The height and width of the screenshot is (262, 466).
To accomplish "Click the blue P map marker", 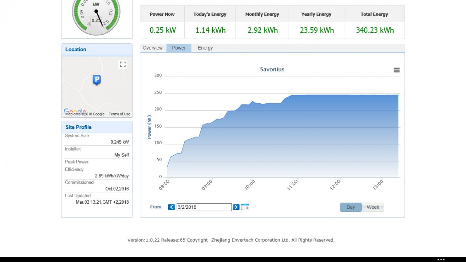I will (96, 80).
